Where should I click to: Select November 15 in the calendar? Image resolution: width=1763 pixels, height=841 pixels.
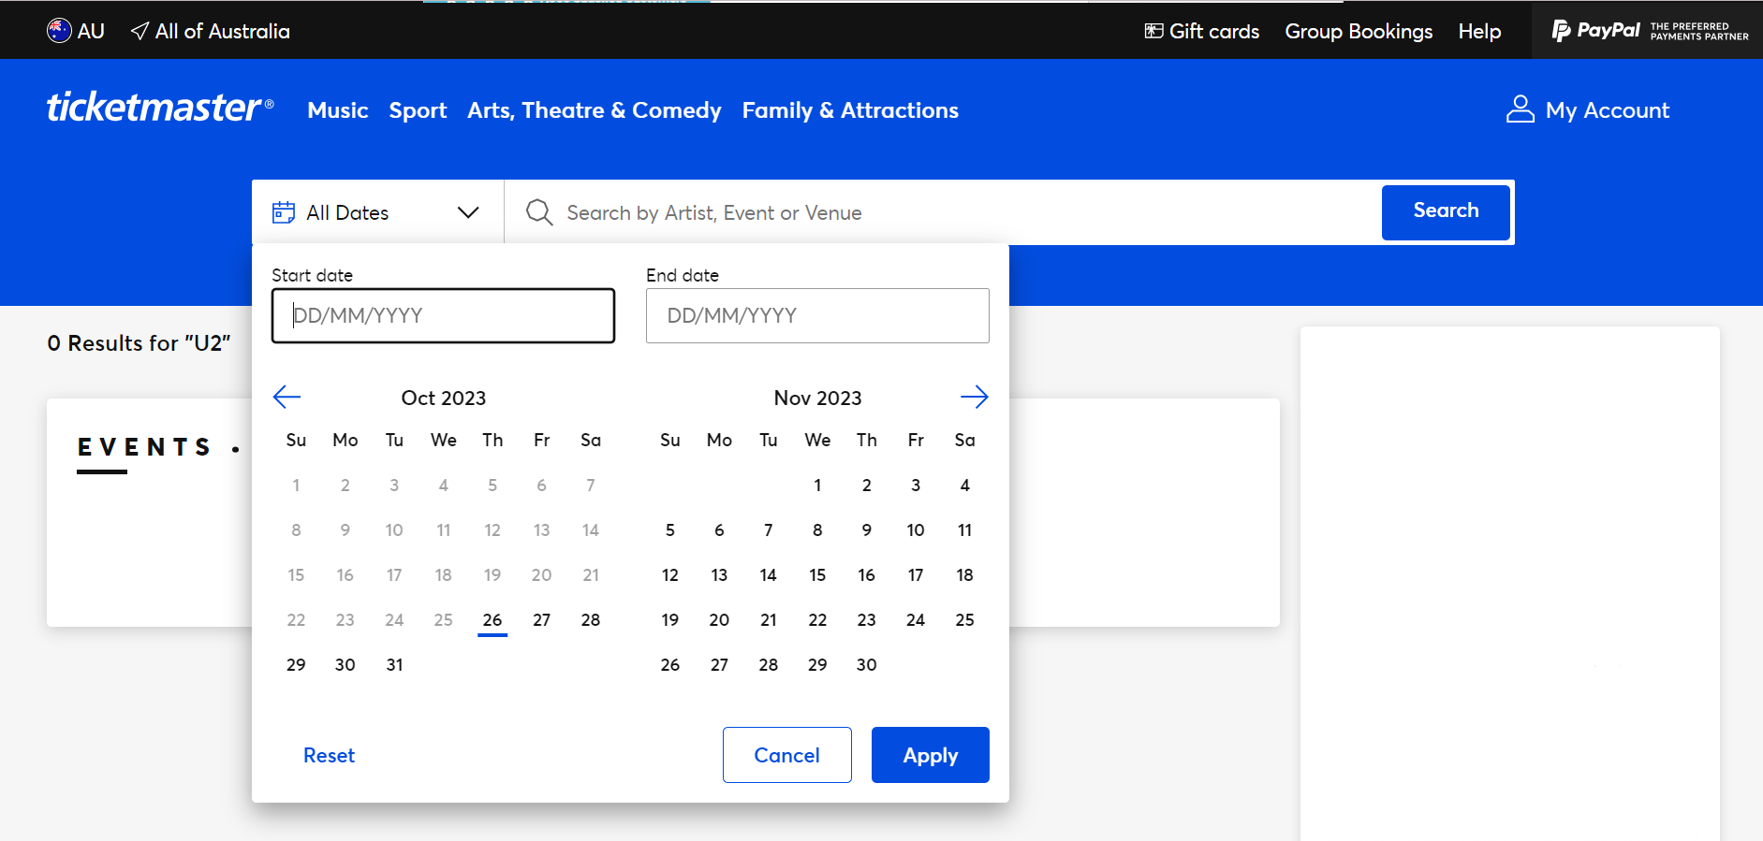[x=817, y=574]
